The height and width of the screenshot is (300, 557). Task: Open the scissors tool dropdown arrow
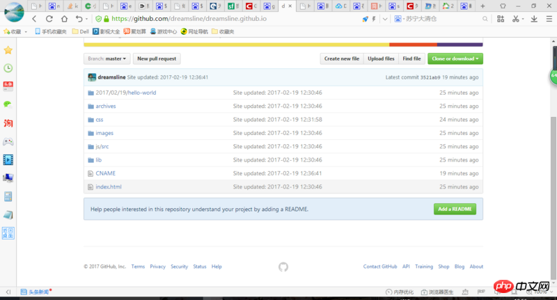pyautogui.click(x=523, y=19)
